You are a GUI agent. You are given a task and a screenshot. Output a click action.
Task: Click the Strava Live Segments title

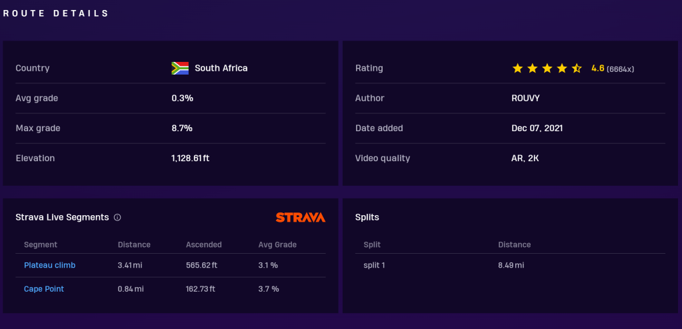[x=62, y=217]
